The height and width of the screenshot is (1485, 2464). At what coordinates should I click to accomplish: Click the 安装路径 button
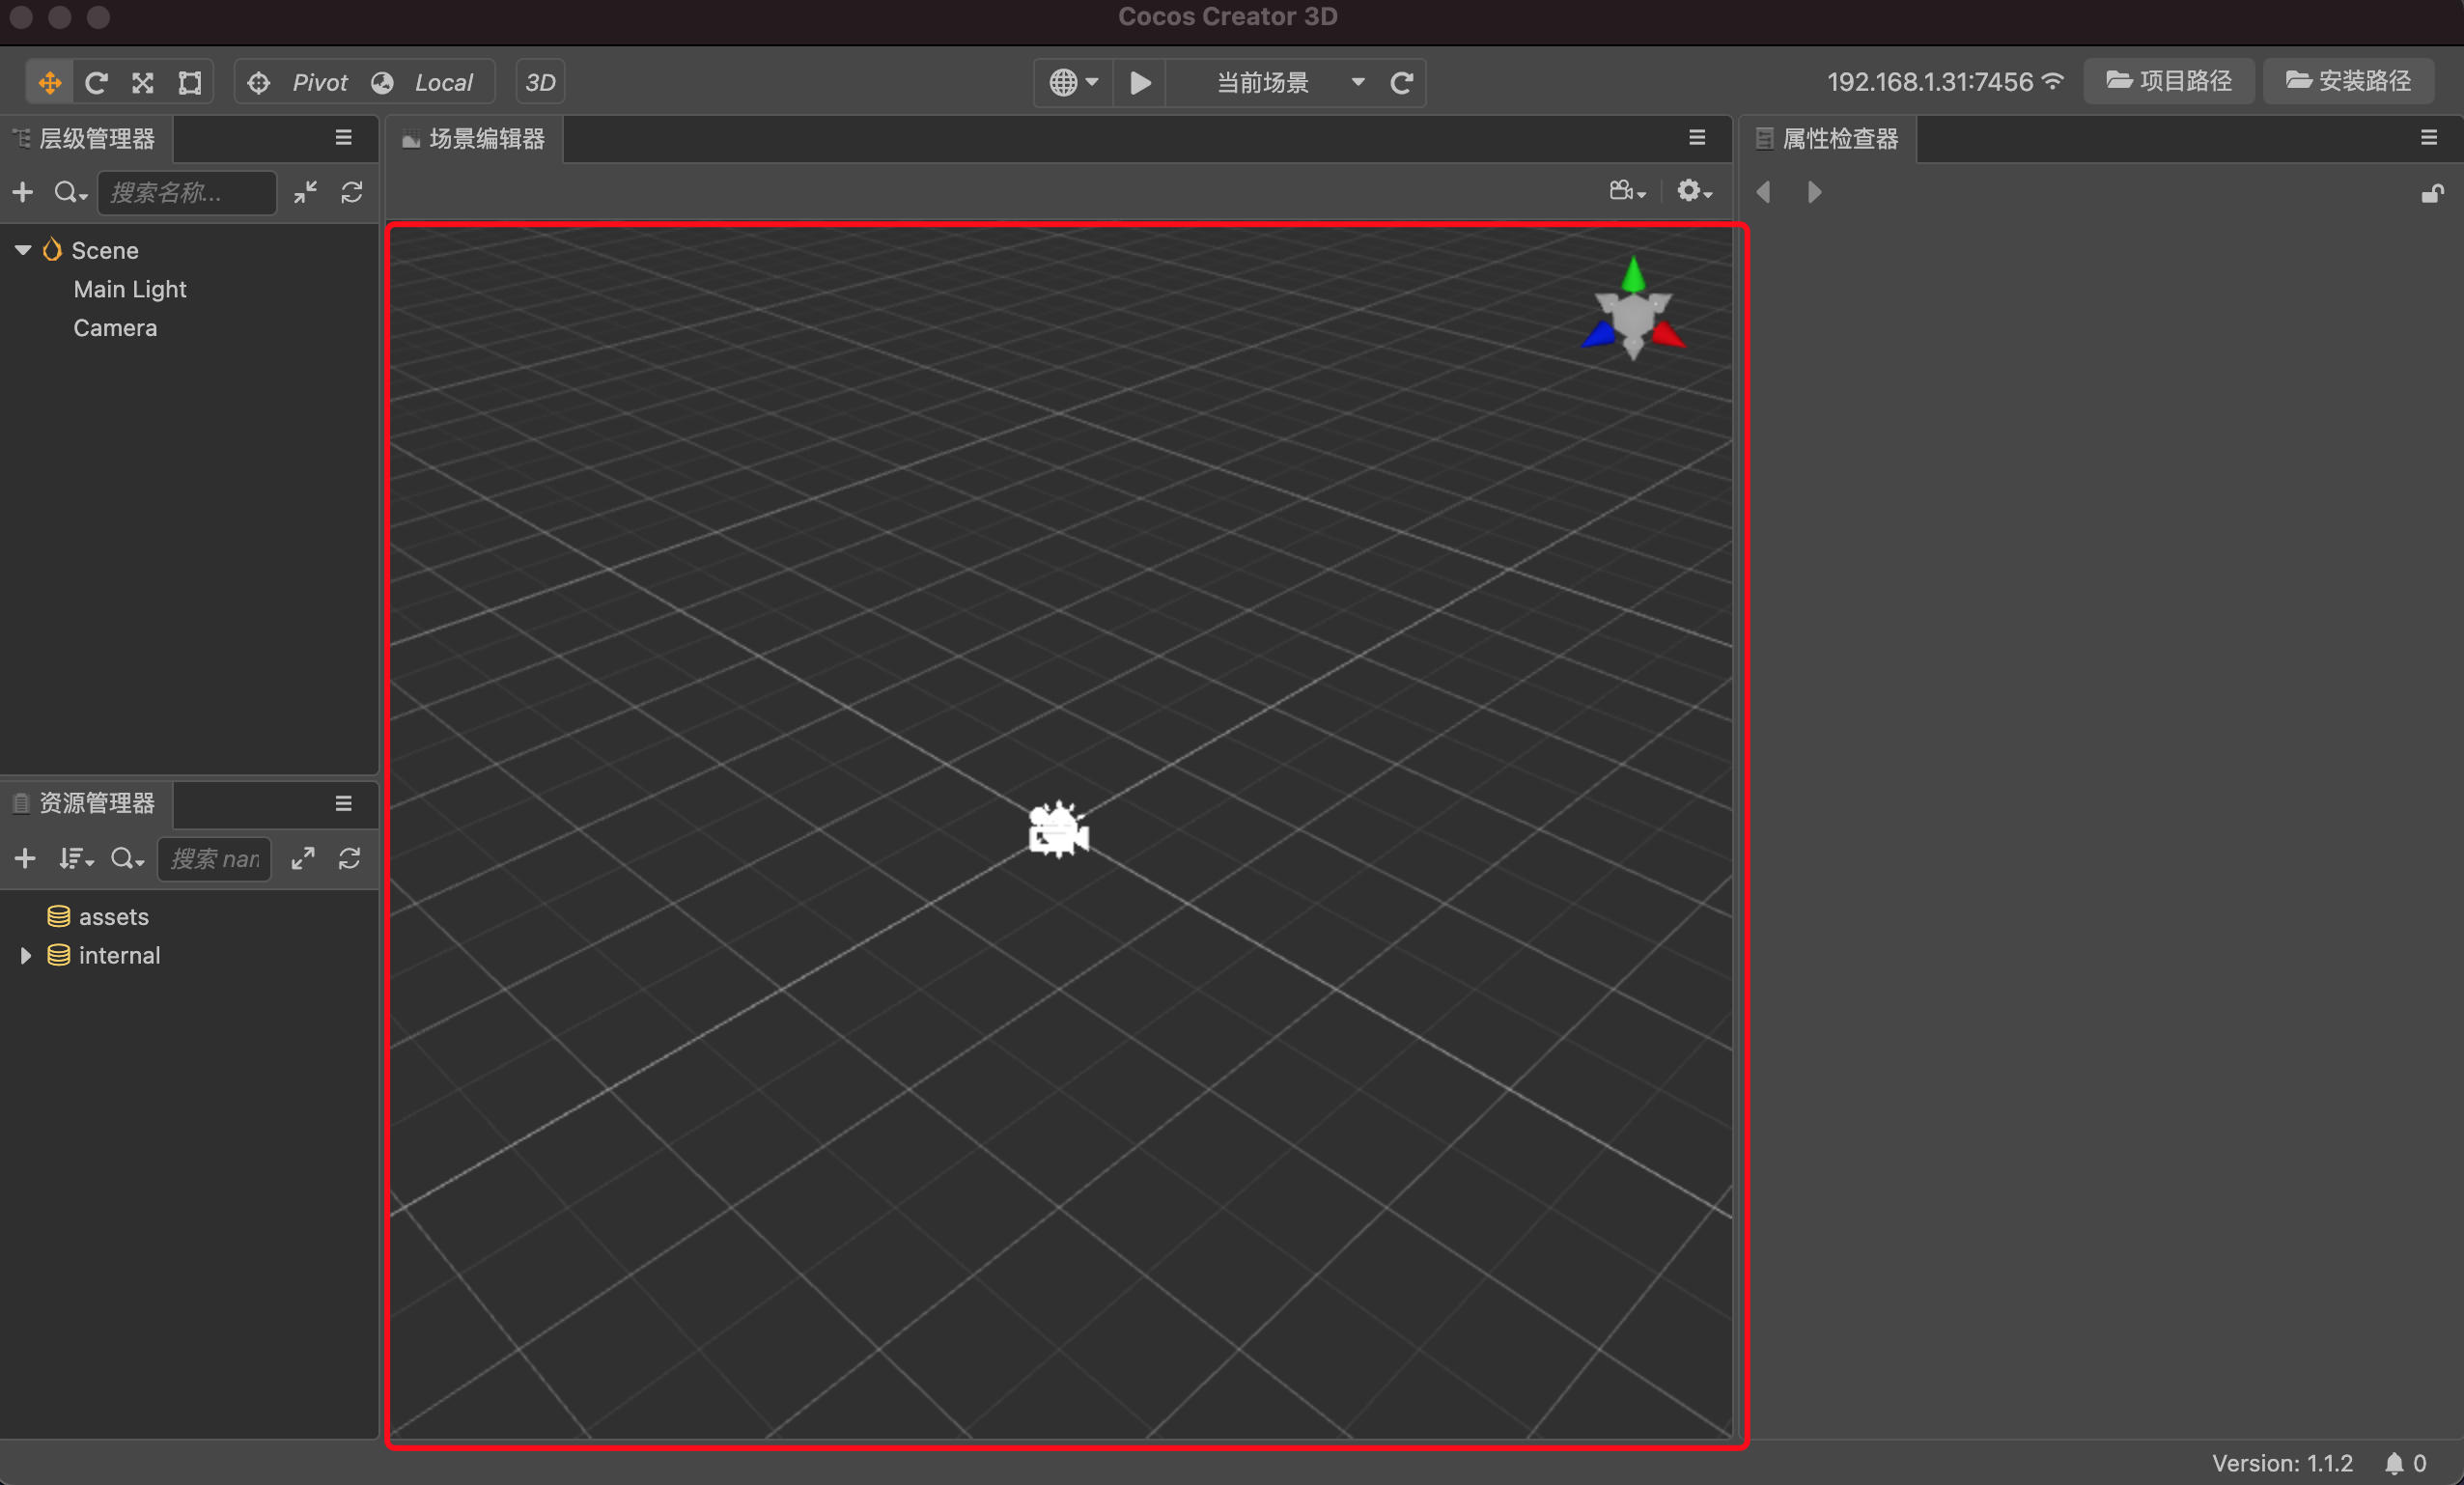pyautogui.click(x=2348, y=81)
